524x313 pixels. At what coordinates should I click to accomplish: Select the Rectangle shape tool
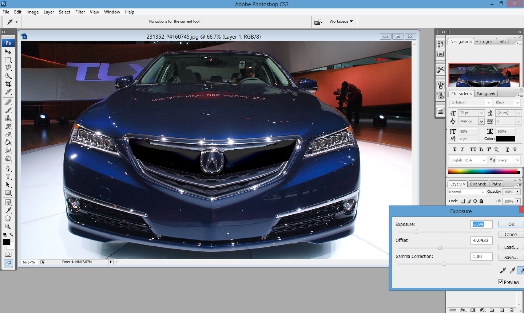8,192
